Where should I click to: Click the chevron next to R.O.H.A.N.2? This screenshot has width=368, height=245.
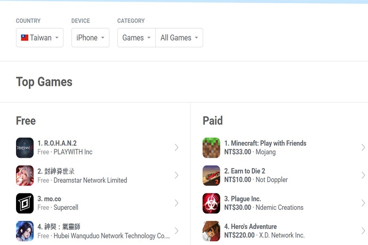[177, 148]
